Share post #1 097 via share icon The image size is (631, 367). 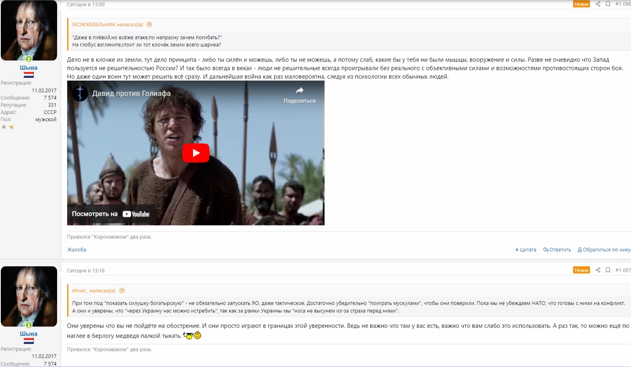598,270
